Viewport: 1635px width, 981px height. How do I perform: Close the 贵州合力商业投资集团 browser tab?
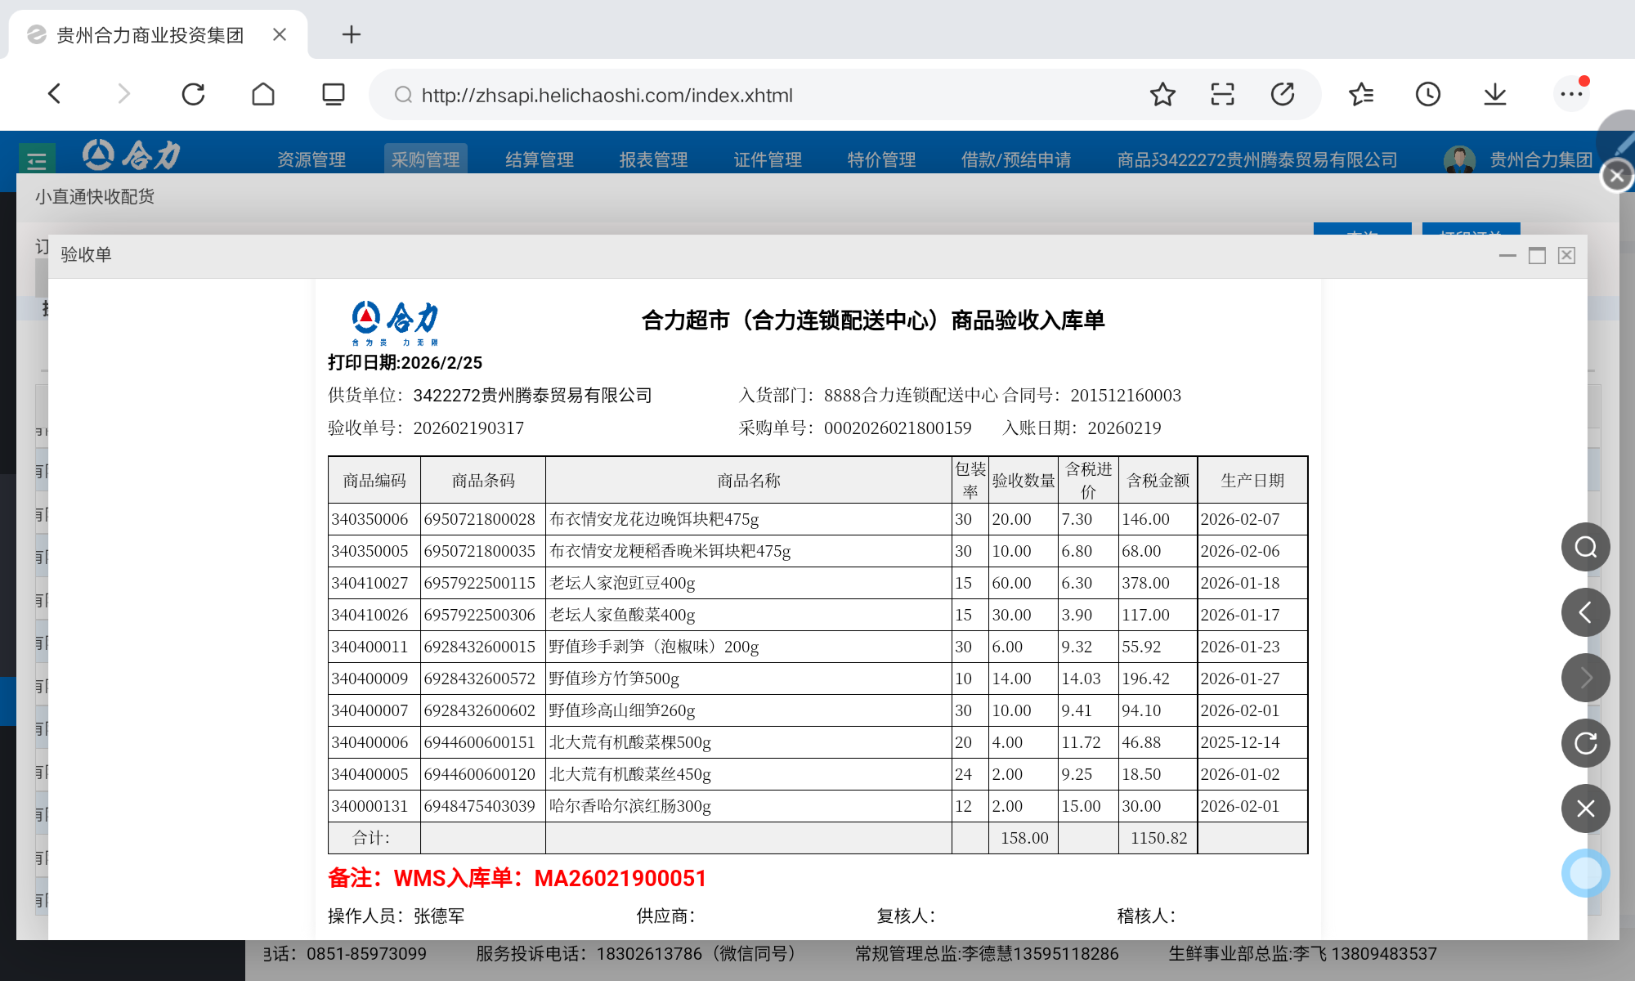click(280, 34)
